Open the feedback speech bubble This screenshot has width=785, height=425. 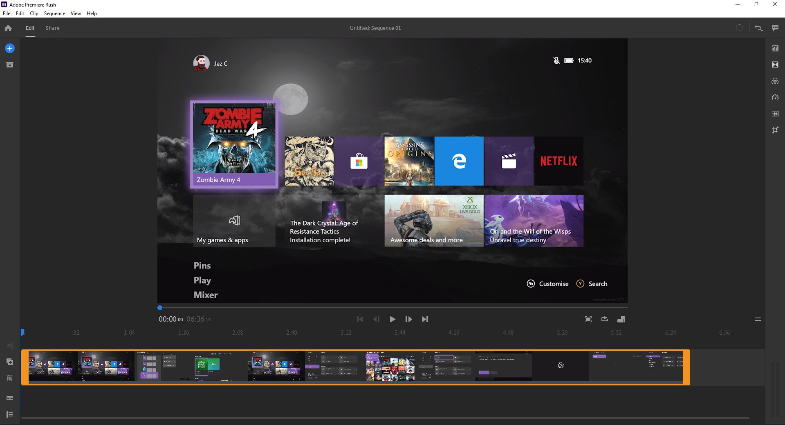coord(775,28)
